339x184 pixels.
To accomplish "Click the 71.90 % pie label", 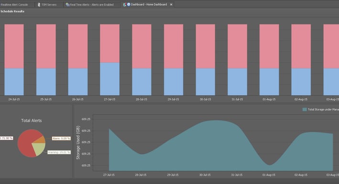I will (6, 138).
